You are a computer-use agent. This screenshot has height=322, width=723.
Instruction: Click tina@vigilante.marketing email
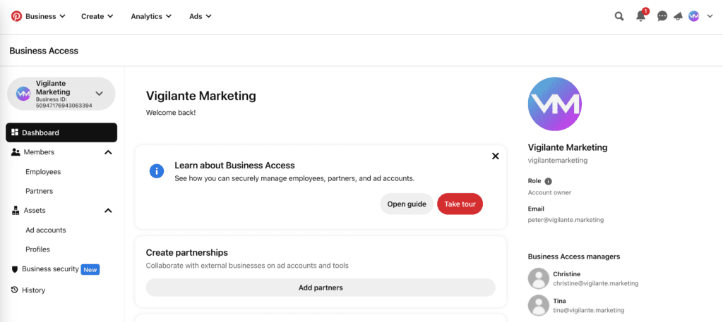tap(589, 310)
